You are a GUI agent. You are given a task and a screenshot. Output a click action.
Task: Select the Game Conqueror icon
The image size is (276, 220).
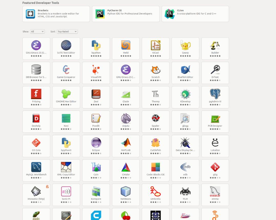click(66, 69)
